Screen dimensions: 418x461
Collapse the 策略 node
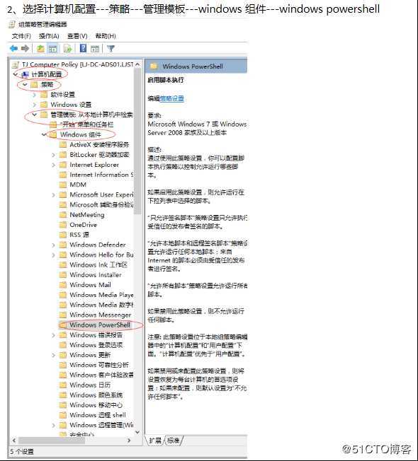(25, 85)
